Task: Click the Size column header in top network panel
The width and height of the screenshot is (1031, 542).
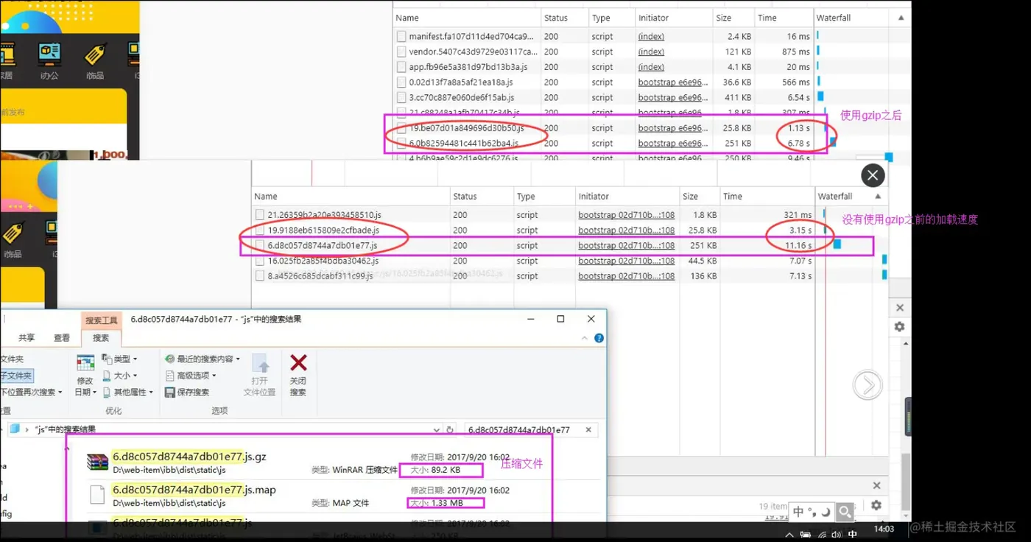Action: (x=733, y=18)
